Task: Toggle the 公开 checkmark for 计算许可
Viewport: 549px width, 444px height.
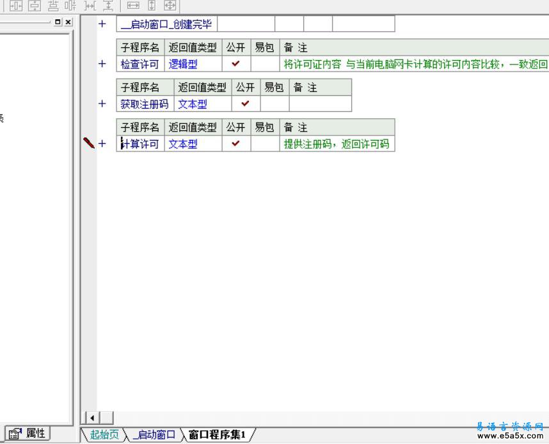Action: point(236,143)
